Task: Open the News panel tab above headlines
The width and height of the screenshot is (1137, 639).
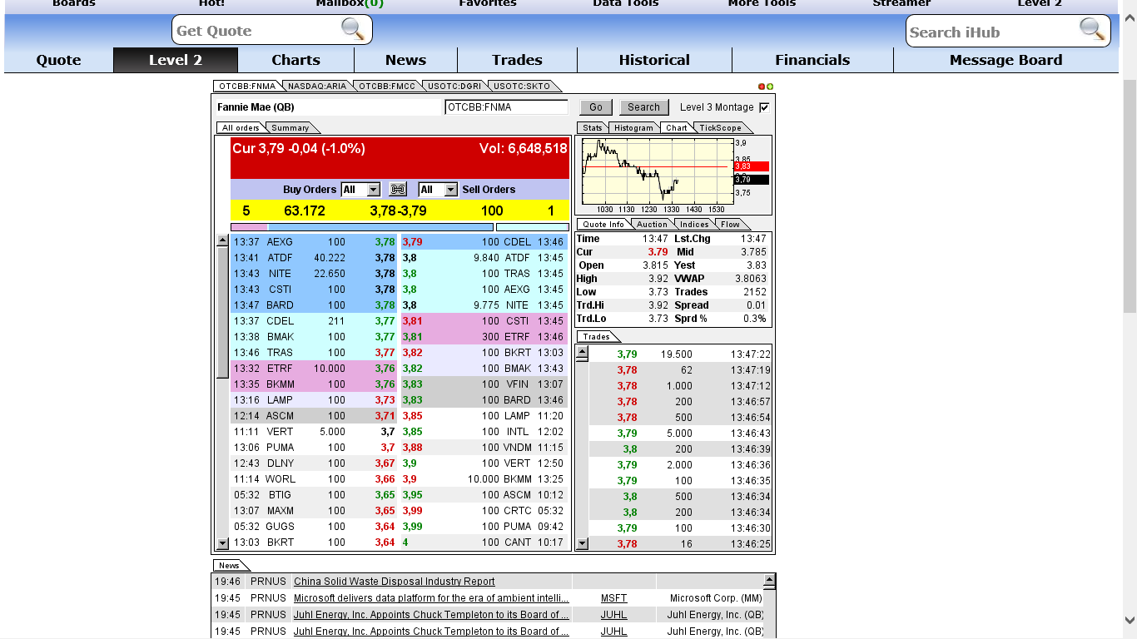Action: click(x=229, y=566)
